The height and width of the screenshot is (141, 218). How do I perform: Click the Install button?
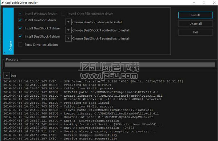195,15
